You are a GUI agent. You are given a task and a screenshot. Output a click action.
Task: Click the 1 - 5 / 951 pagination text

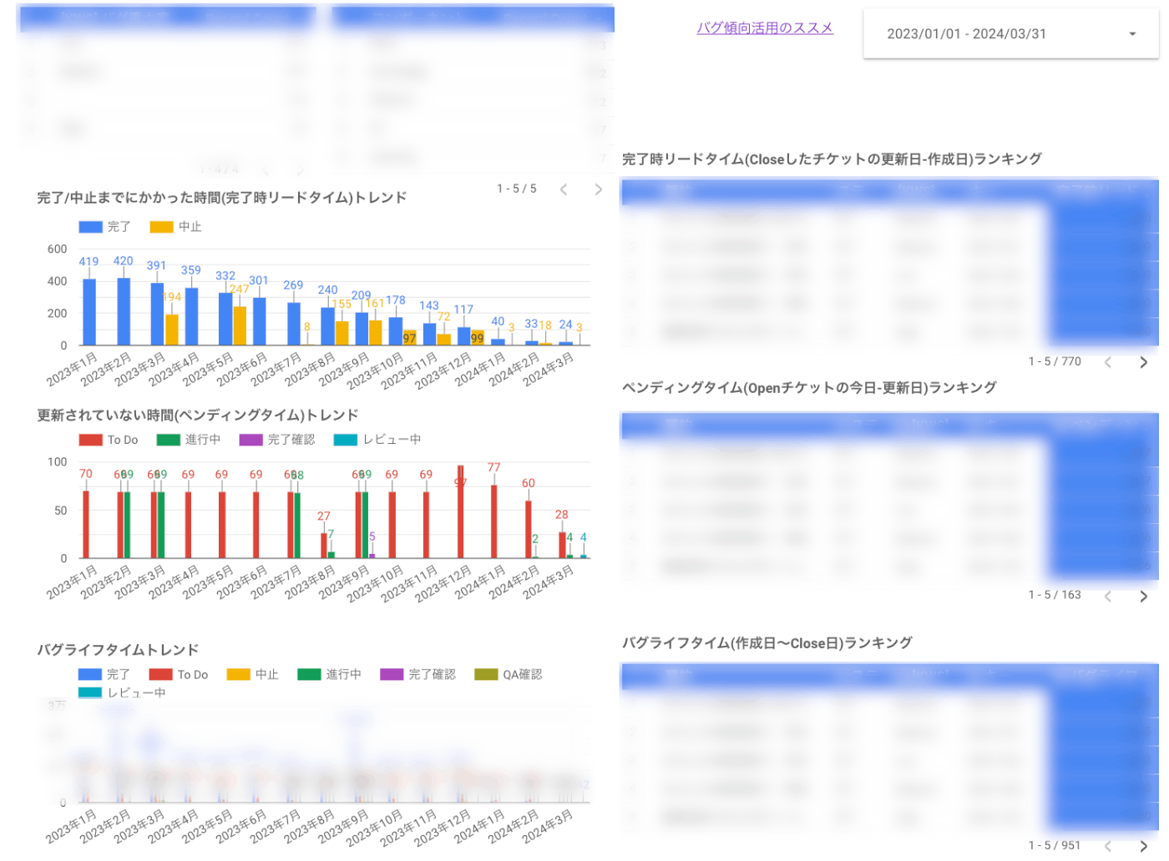(x=1055, y=846)
